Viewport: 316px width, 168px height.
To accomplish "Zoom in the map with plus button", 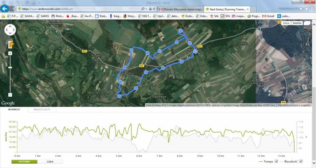I will (10, 53).
